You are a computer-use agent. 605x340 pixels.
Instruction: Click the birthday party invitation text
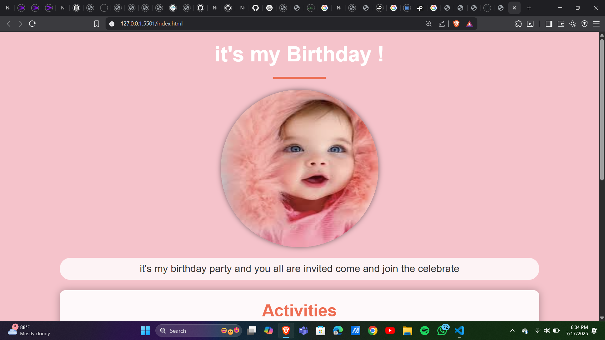[x=299, y=269]
